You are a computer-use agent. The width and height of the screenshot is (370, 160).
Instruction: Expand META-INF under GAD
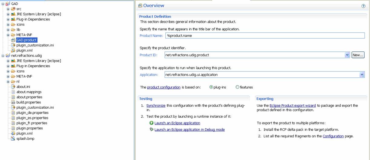tap(8, 35)
